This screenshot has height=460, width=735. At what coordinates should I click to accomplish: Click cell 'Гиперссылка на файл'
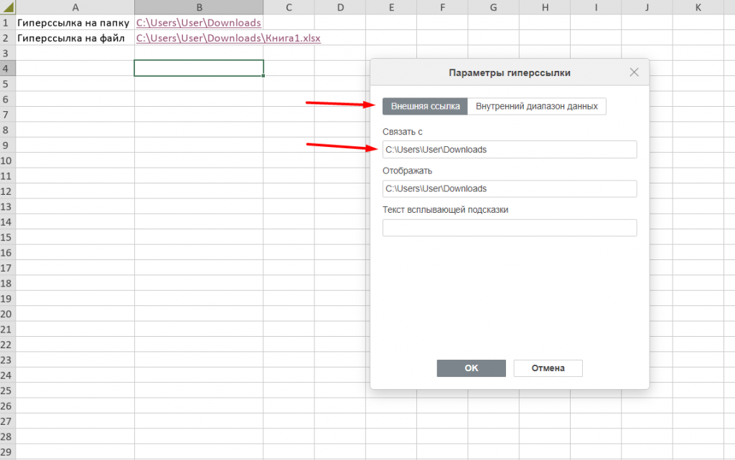pyautogui.click(x=70, y=38)
